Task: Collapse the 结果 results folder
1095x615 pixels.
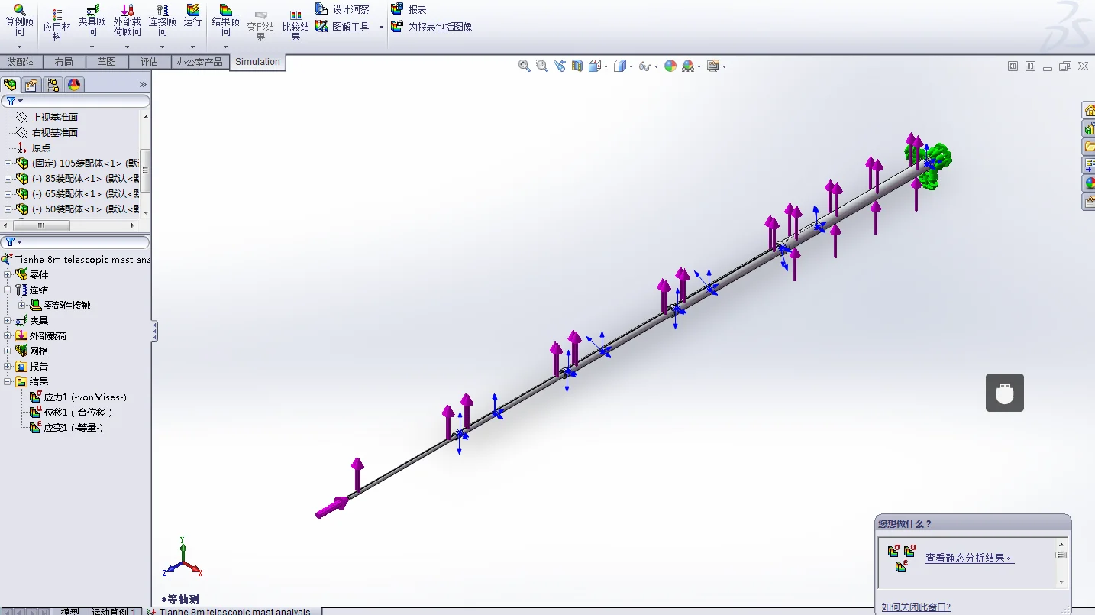Action: coord(8,382)
